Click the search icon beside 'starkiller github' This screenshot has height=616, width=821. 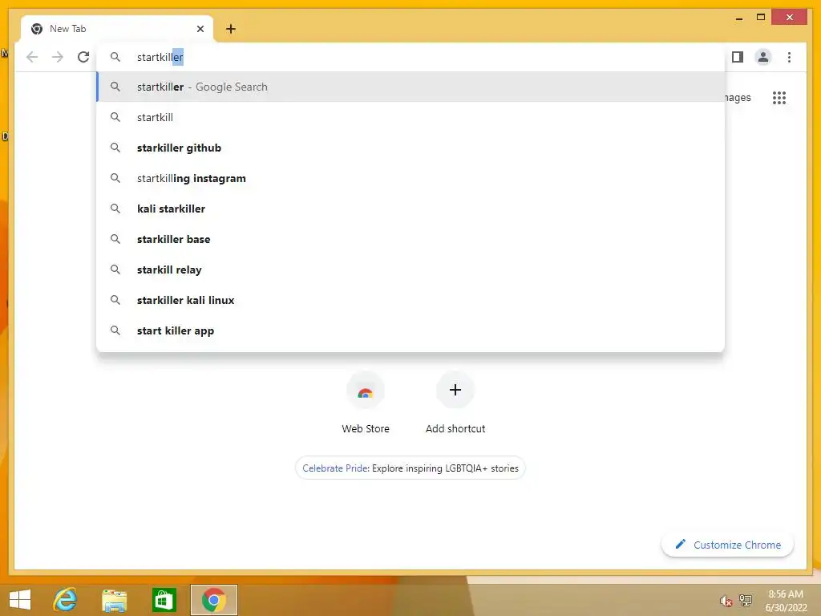(115, 148)
